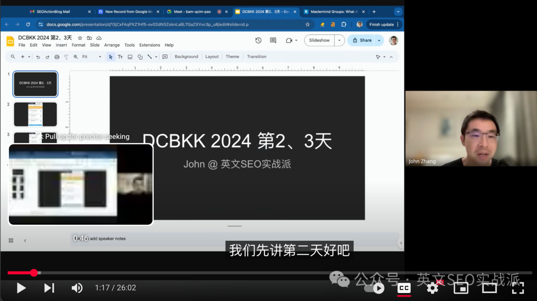Open the Fit zoom level dropdown
Screen dimensions: 537x301
92,57
